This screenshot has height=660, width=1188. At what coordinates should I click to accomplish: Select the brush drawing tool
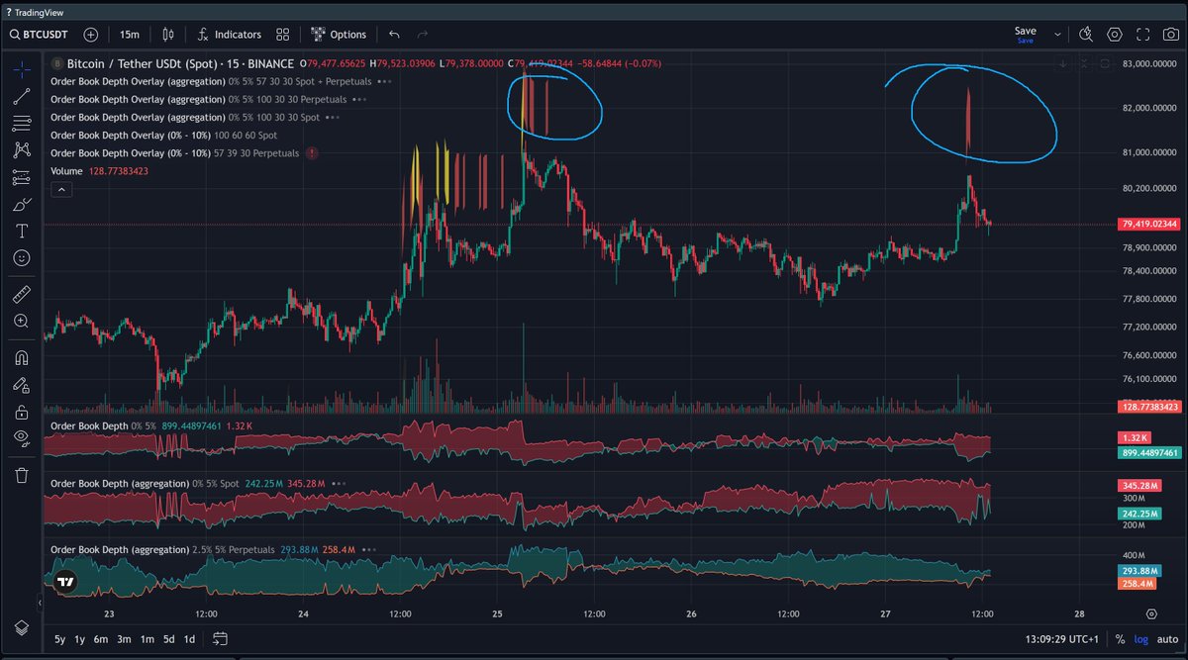(x=21, y=205)
